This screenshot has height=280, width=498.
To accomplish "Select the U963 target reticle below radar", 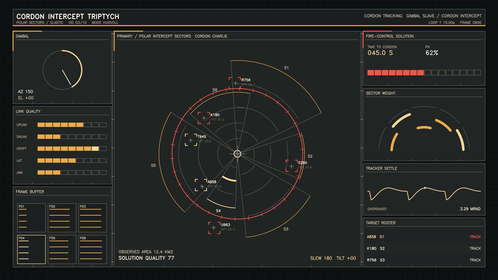I will (214, 228).
